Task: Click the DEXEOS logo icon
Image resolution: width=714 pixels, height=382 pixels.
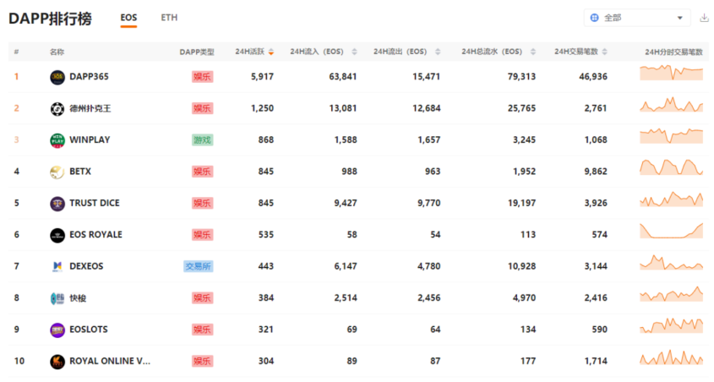Action: (57, 266)
